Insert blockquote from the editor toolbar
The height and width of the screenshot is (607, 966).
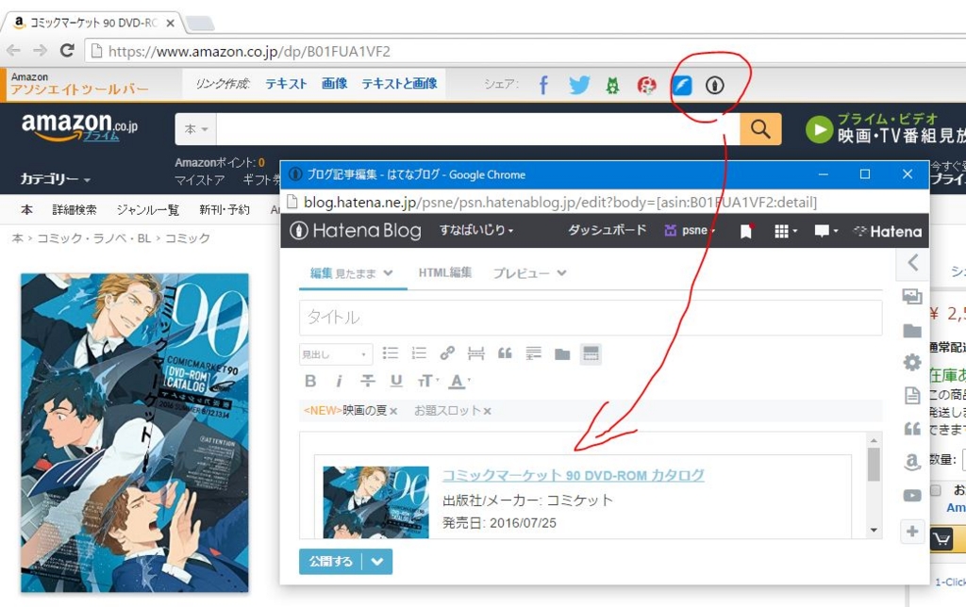[x=505, y=353]
